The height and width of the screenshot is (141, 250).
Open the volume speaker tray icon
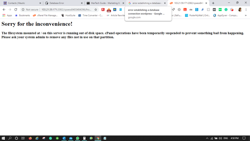tap(220, 138)
